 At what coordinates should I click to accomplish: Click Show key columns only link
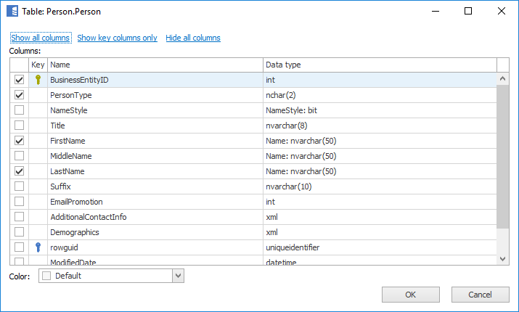pos(117,38)
